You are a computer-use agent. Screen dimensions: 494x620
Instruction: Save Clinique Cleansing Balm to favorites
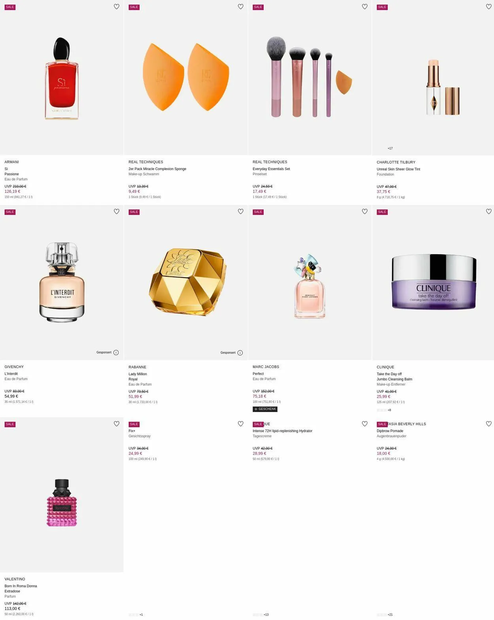click(x=489, y=212)
